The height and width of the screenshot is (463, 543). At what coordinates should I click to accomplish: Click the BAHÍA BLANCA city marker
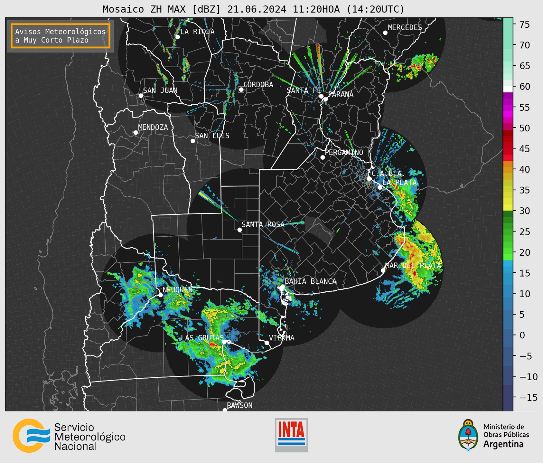(x=282, y=287)
